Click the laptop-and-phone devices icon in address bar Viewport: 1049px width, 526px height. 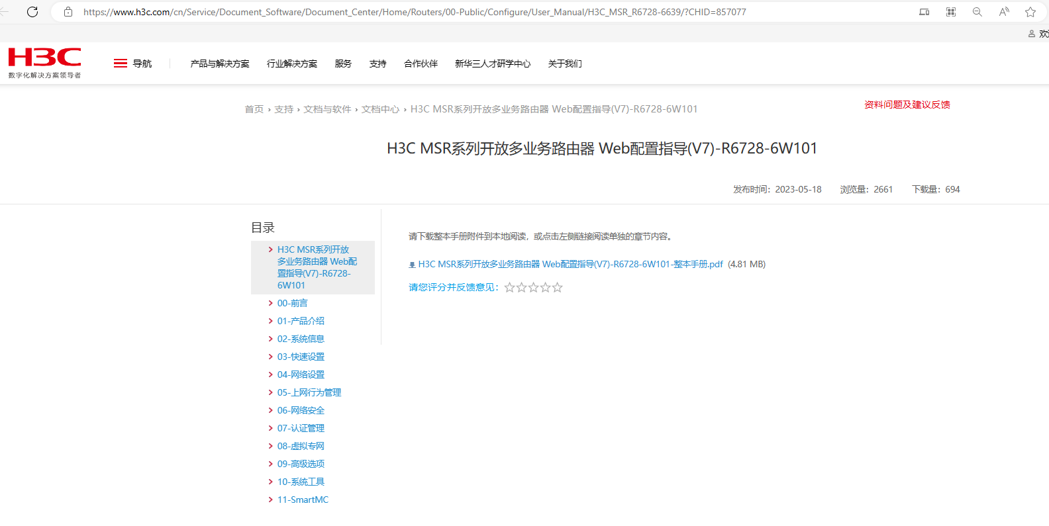(924, 12)
